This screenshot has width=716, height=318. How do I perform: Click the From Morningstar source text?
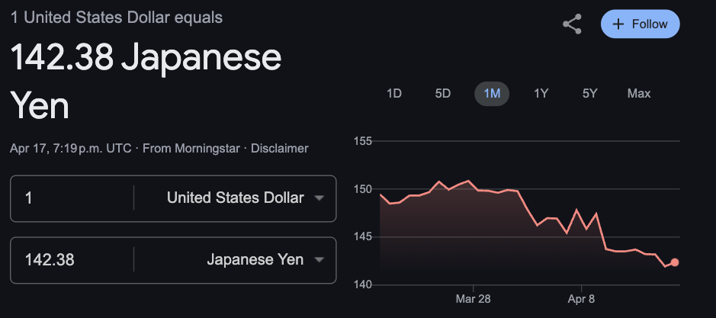[191, 149]
